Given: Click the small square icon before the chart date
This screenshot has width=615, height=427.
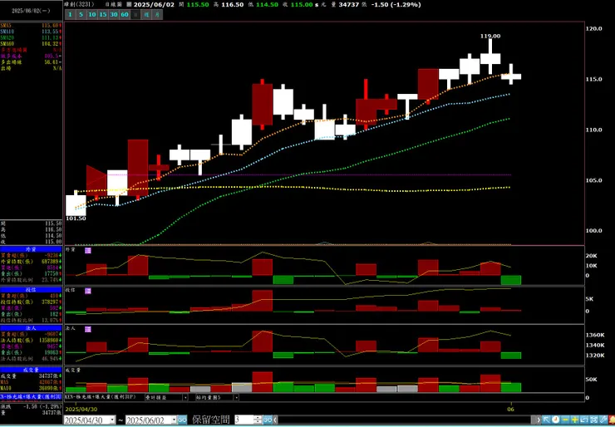Looking at the screenshot, I should point(129,5).
